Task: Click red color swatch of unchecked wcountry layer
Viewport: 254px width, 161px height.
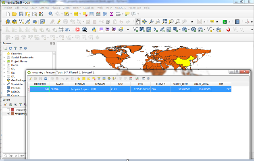Action: [12, 110]
